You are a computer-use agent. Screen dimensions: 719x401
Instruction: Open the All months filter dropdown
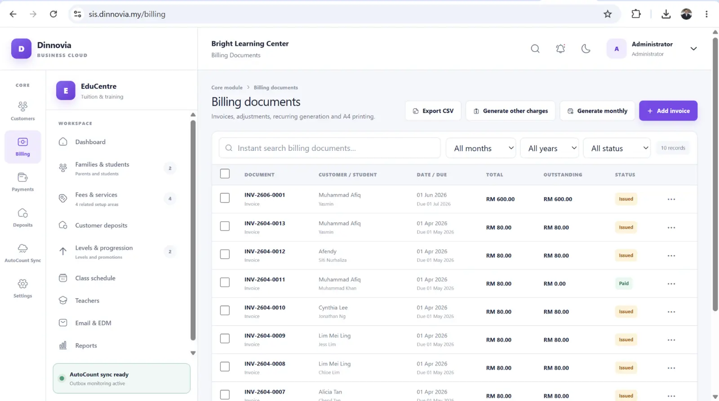click(481, 148)
